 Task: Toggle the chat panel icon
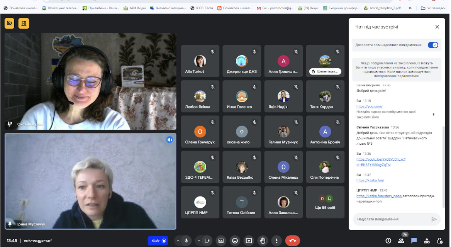[414, 241]
